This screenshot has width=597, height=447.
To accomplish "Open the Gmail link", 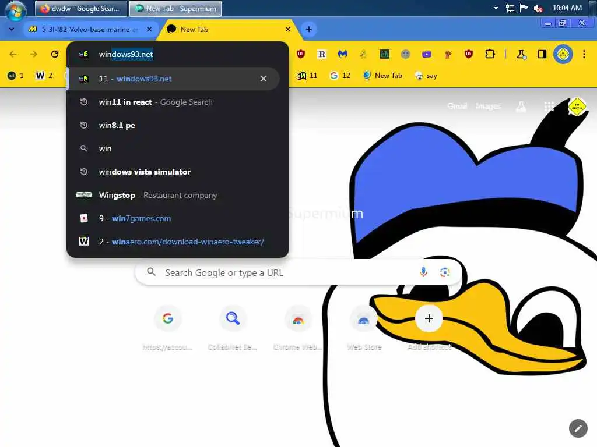I will (457, 106).
